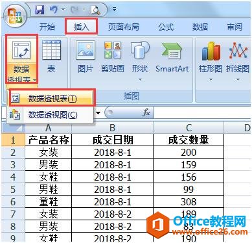This screenshot has height=243, width=252.
Task: Select cell 女装 in row 7
Action: click(x=49, y=214)
